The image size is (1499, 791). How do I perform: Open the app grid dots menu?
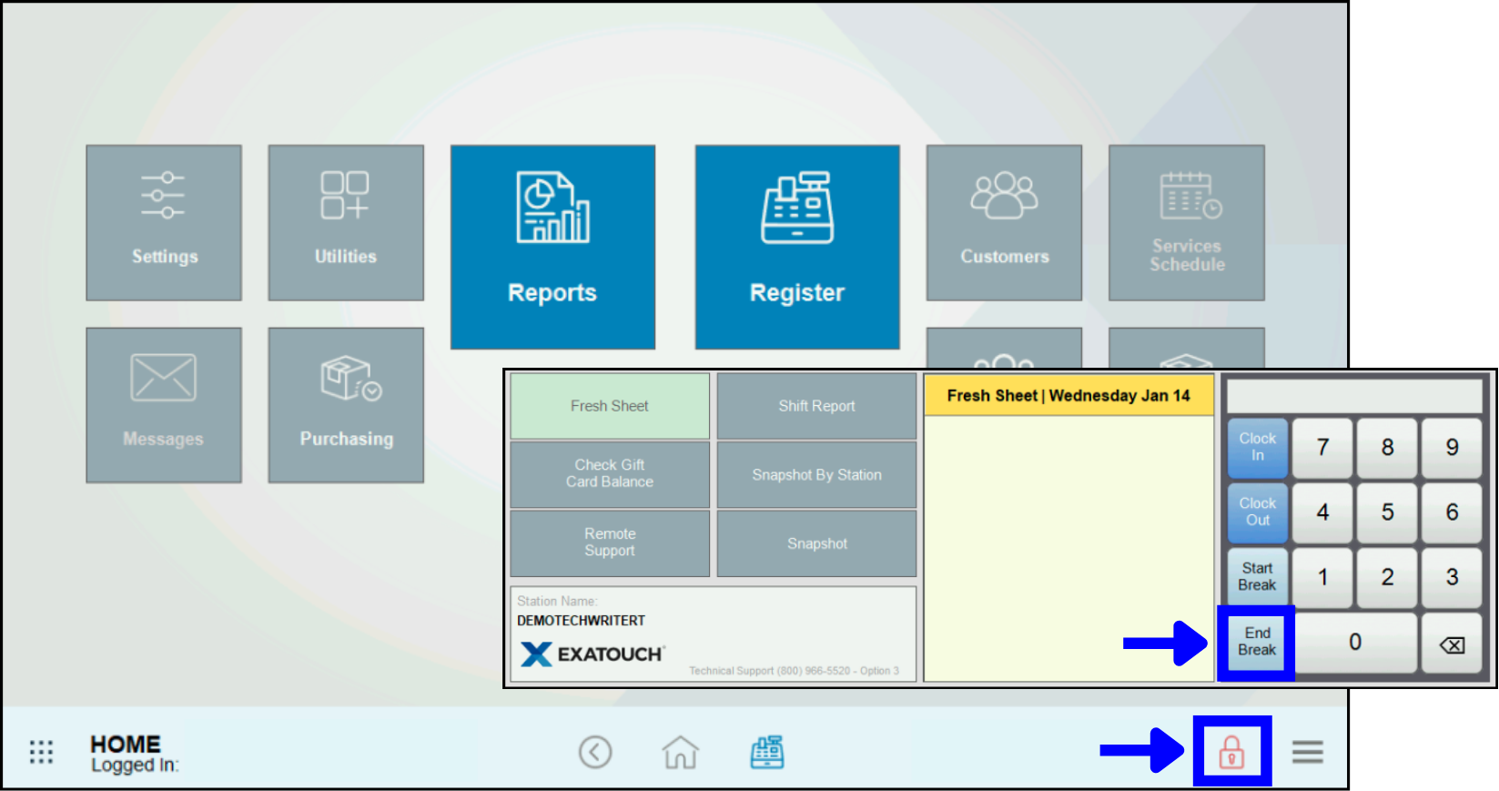(41, 752)
